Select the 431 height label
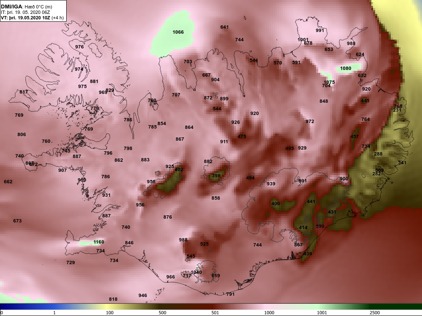 pyautogui.click(x=332, y=212)
